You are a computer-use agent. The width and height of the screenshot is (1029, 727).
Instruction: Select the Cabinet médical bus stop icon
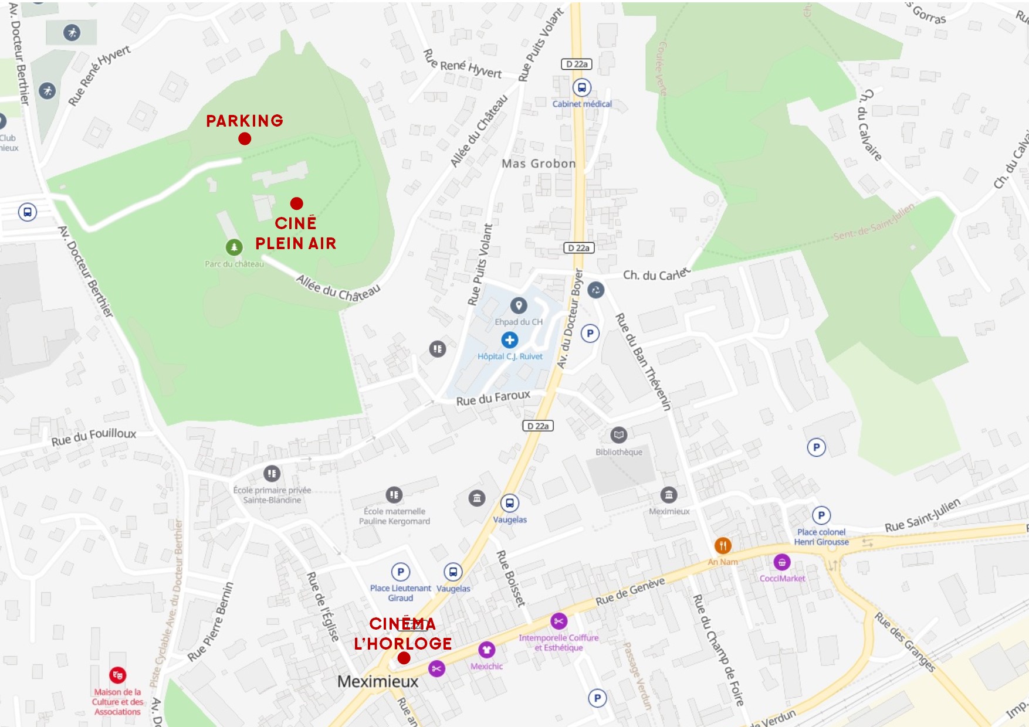[582, 88]
